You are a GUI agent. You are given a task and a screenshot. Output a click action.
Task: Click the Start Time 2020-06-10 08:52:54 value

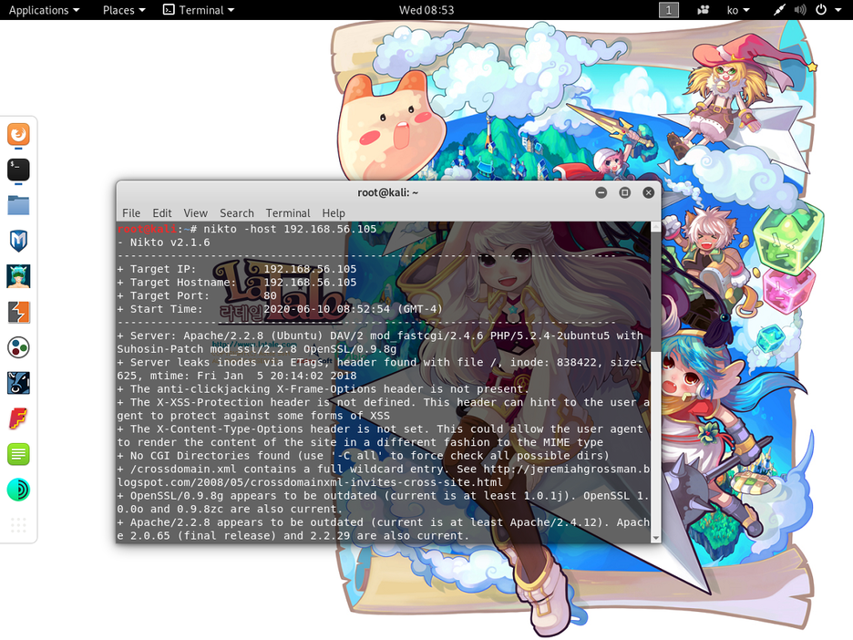(326, 309)
